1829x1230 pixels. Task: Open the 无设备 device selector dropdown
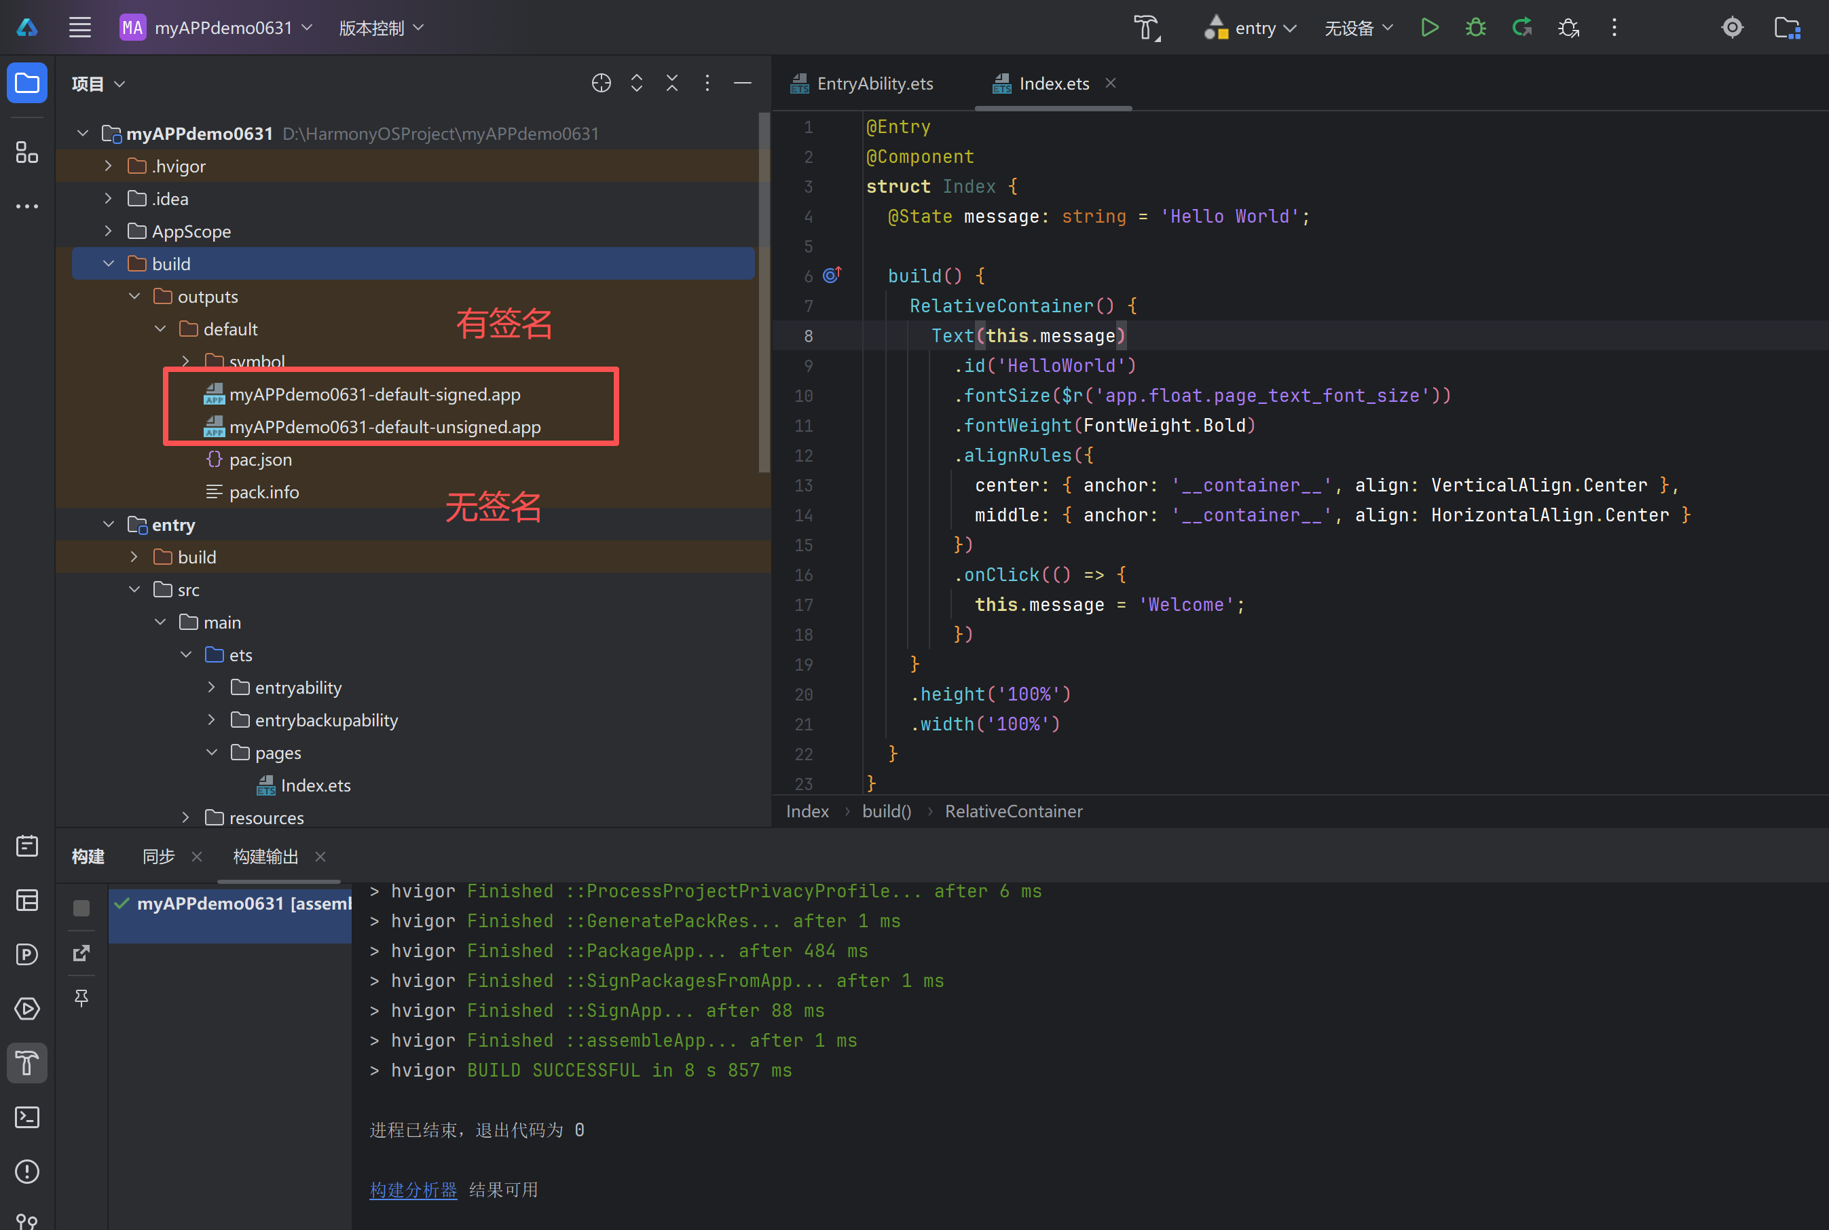(1359, 27)
